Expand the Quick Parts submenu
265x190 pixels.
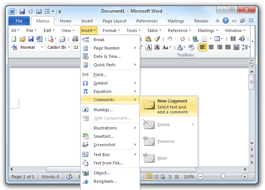110,65
